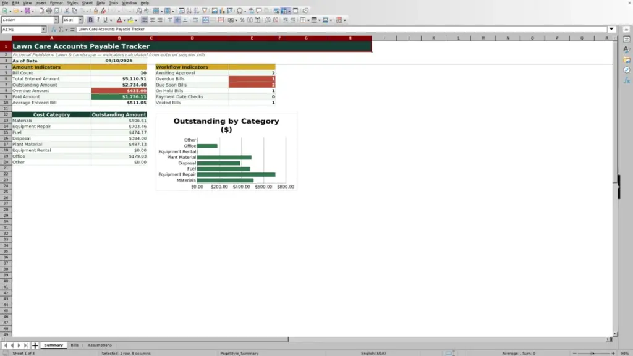Click the Function Wizard fx icon
The width and height of the screenshot is (633, 356).
[53, 29]
